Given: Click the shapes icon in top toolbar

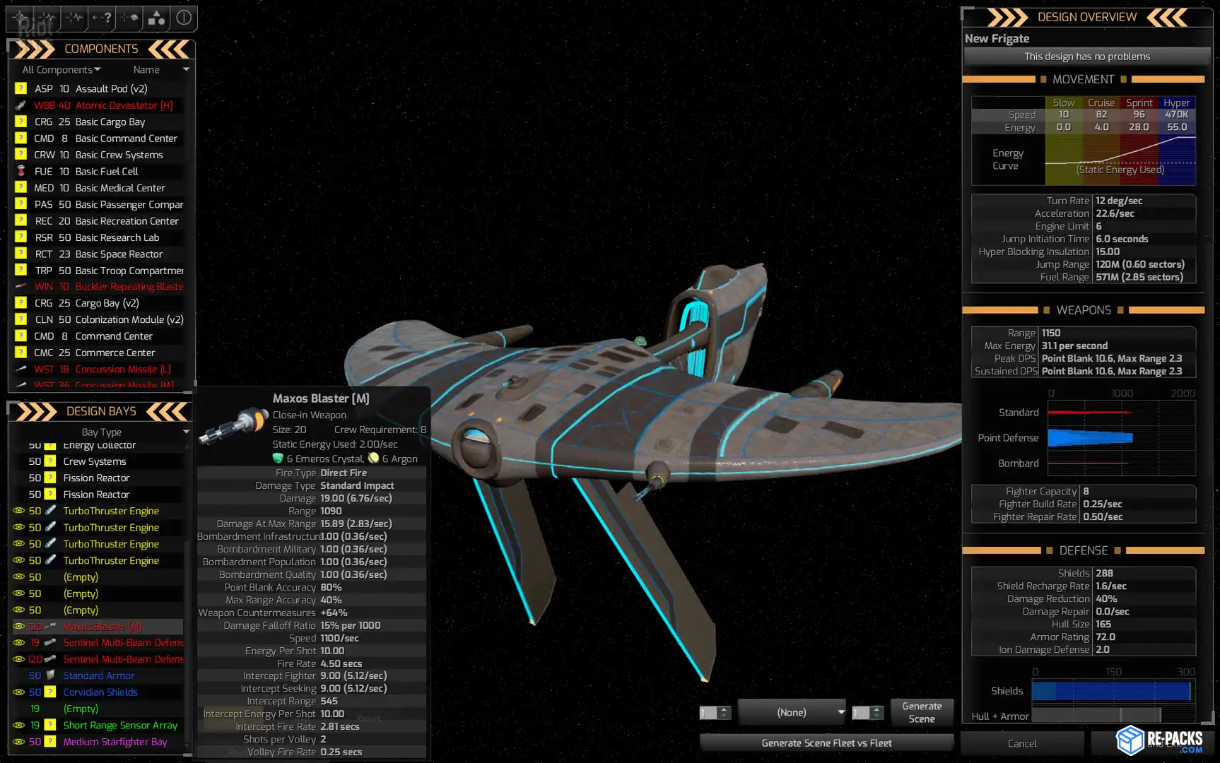Looking at the screenshot, I should (156, 18).
